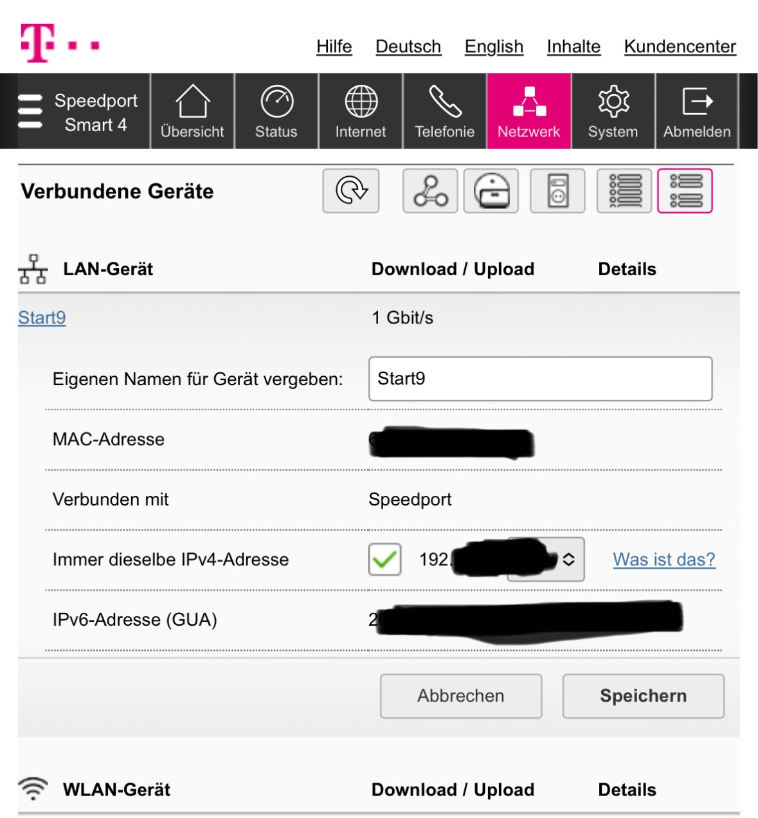Open the System settings tab

point(613,111)
